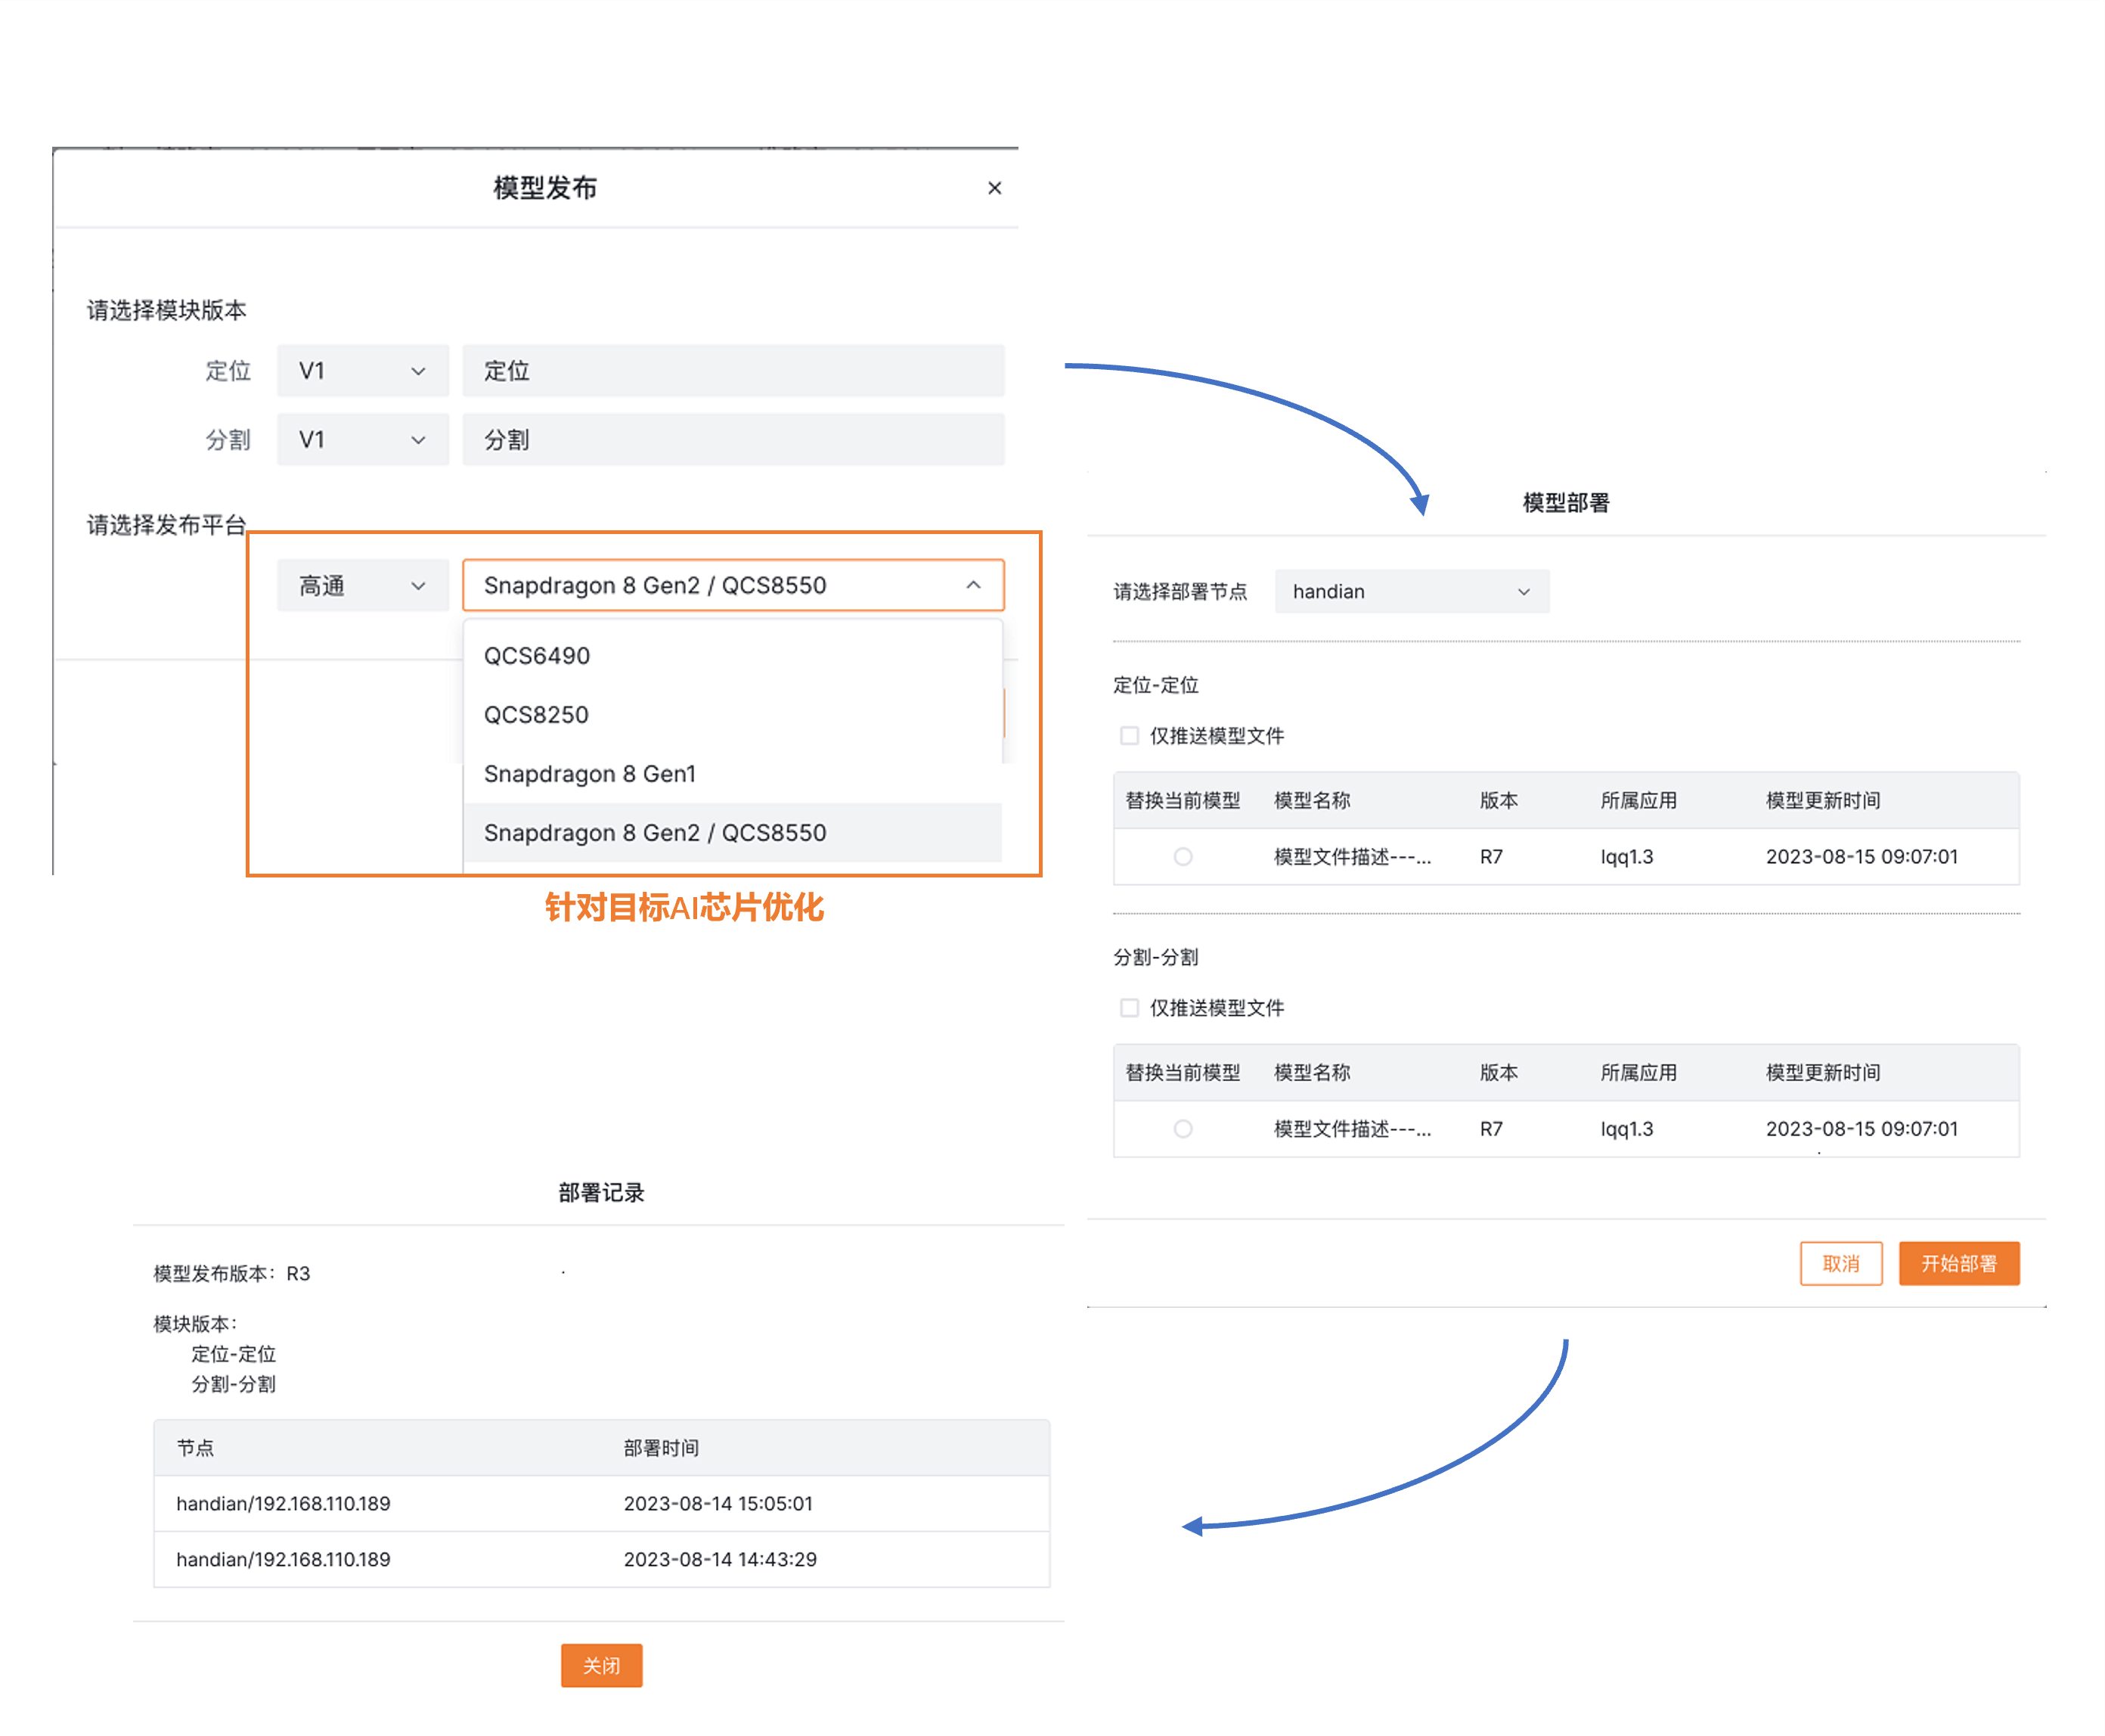Open the 定位 version V1 dropdown

(362, 371)
